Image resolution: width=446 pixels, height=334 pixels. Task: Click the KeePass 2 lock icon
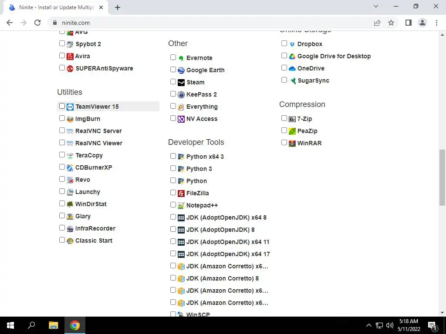pyautogui.click(x=181, y=94)
